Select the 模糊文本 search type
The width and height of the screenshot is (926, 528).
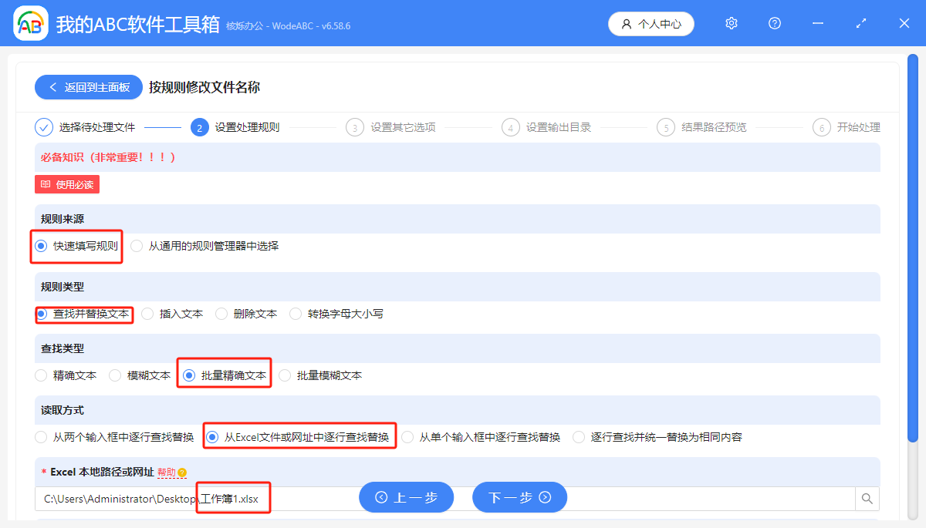point(114,375)
